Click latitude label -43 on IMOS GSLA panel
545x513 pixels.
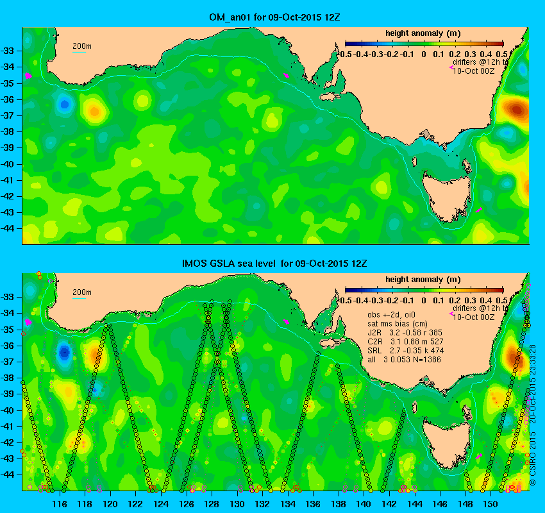(6, 458)
